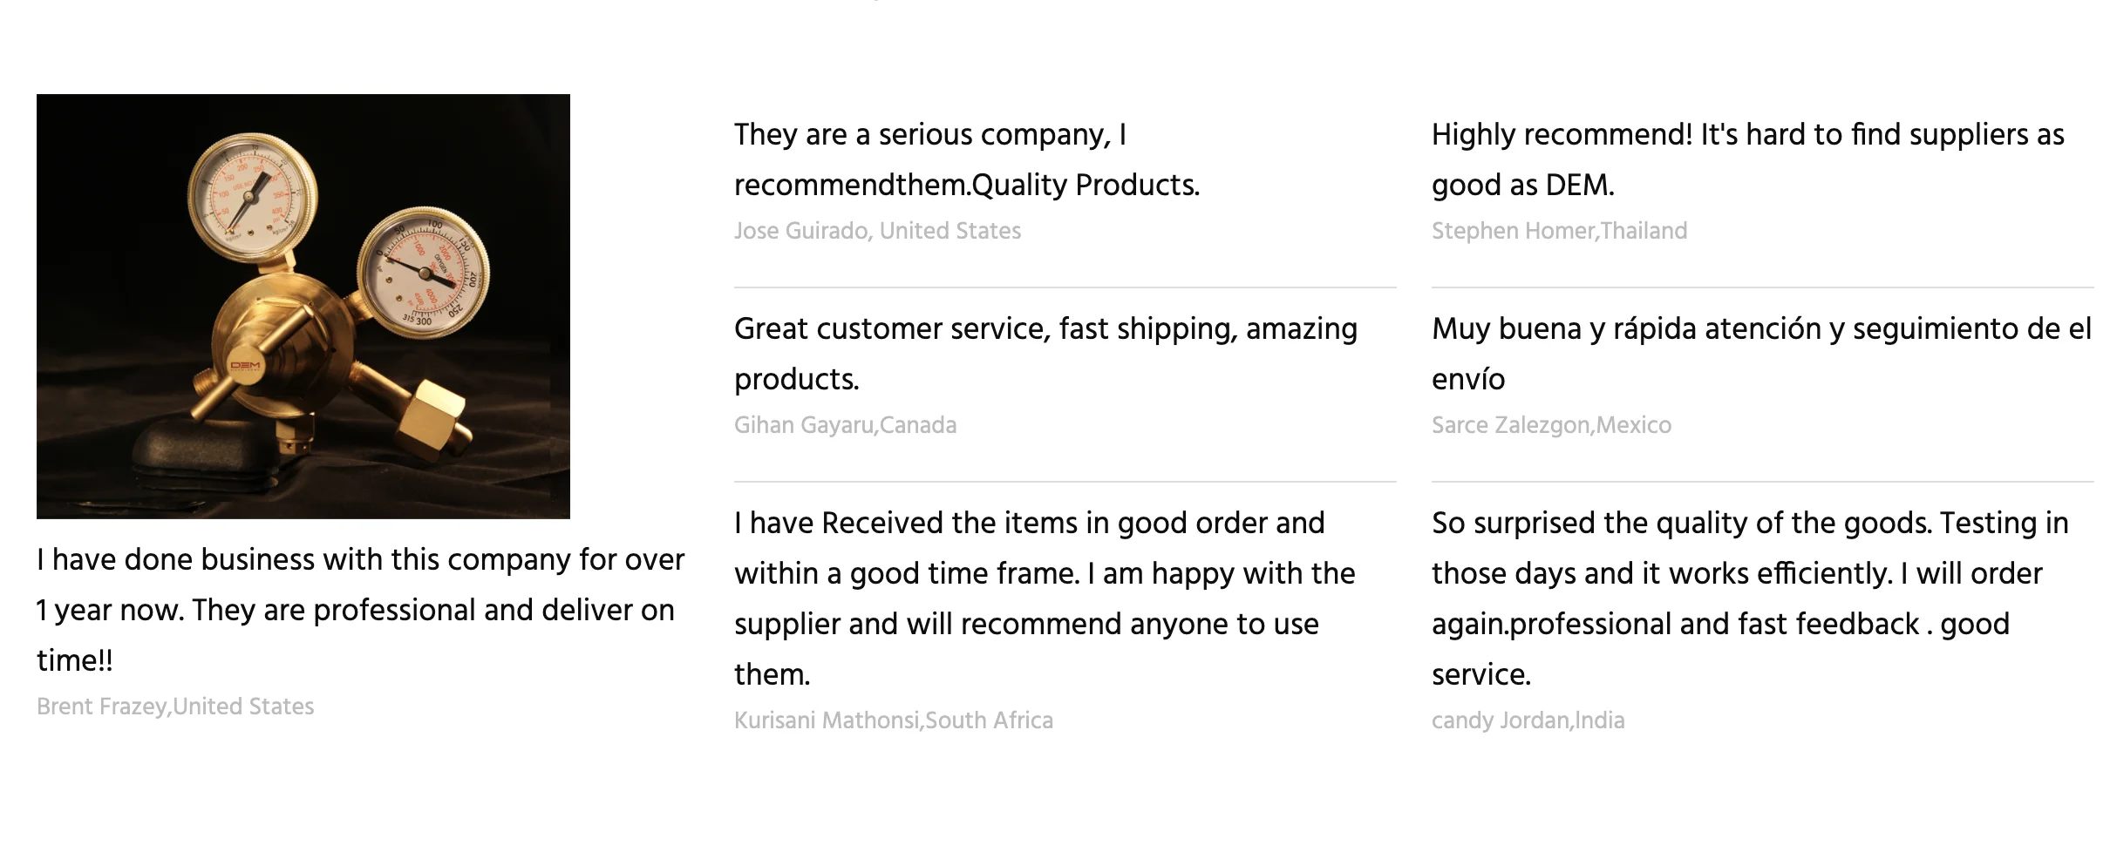Click the Sarce Zalezgon, Mexico name
Viewport: 2110px width, 845px height.
[x=1551, y=425]
